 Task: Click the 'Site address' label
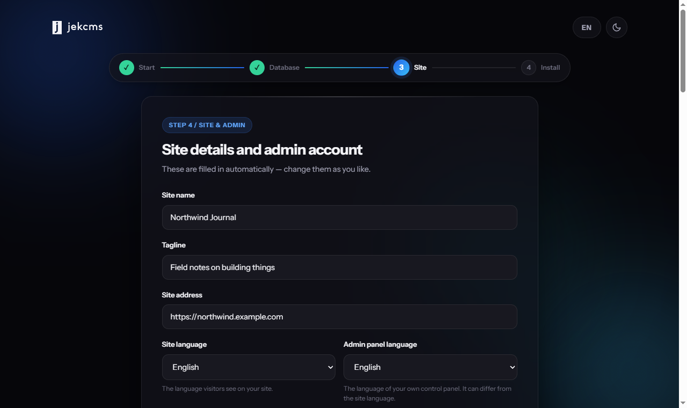182,295
